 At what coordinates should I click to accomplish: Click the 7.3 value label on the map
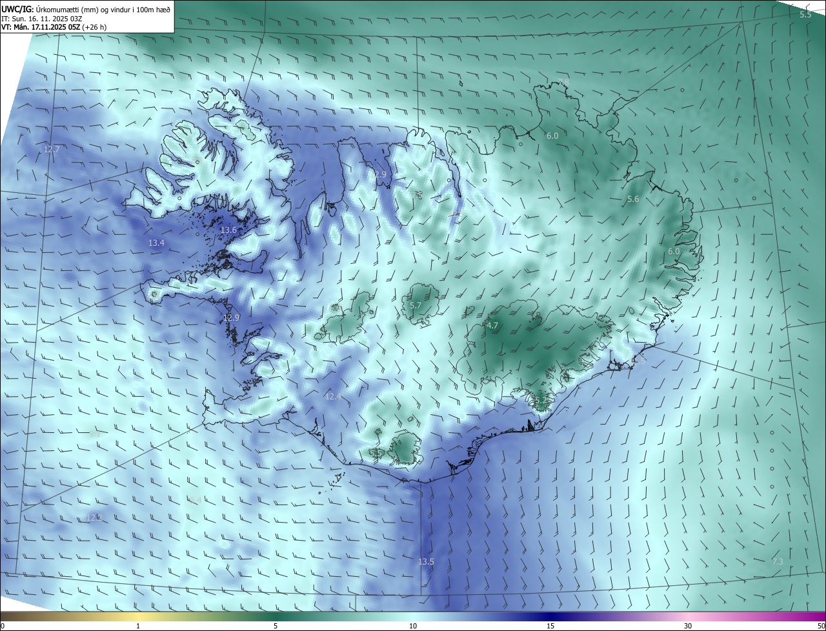click(x=778, y=561)
